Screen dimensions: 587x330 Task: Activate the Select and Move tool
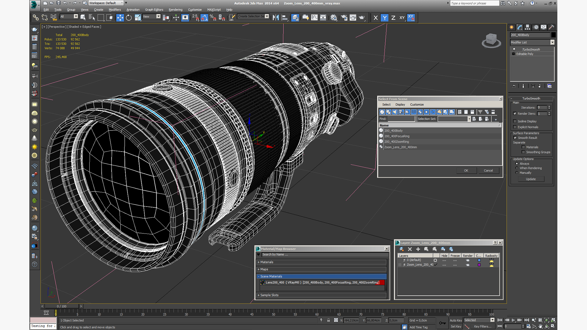(120, 17)
